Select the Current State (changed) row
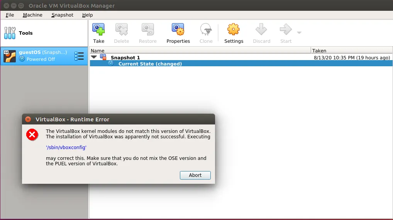The image size is (393, 220). (241, 64)
